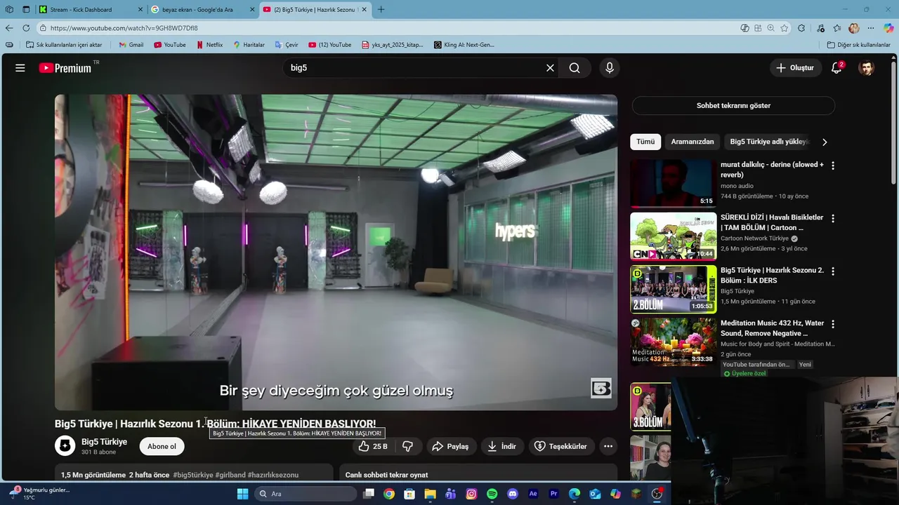Open browser settings three-dot menu
Image resolution: width=899 pixels, height=505 pixels.
click(x=871, y=28)
